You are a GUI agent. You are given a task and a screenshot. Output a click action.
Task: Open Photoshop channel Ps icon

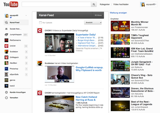pyautogui.click(x=6, y=69)
